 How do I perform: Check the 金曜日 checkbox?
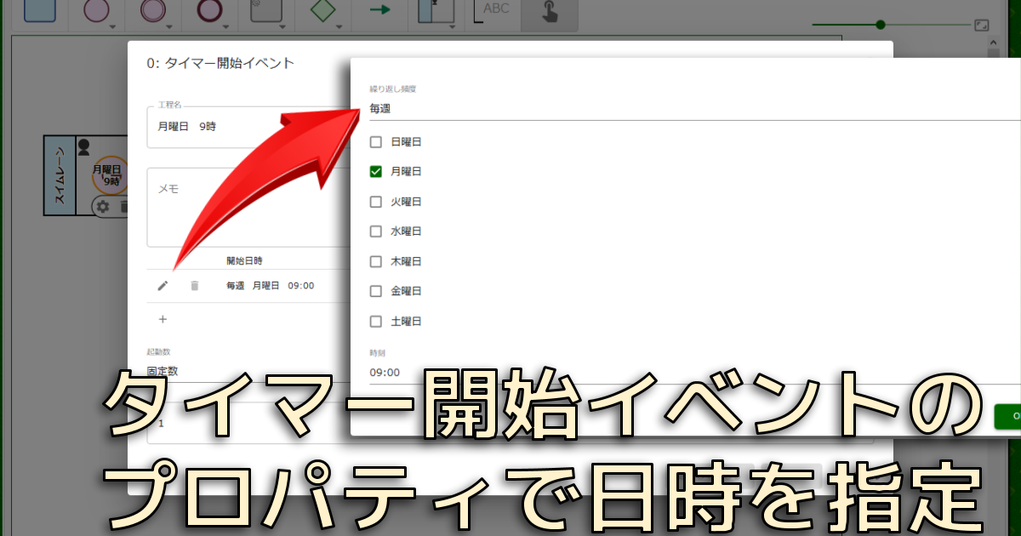pyautogui.click(x=376, y=291)
